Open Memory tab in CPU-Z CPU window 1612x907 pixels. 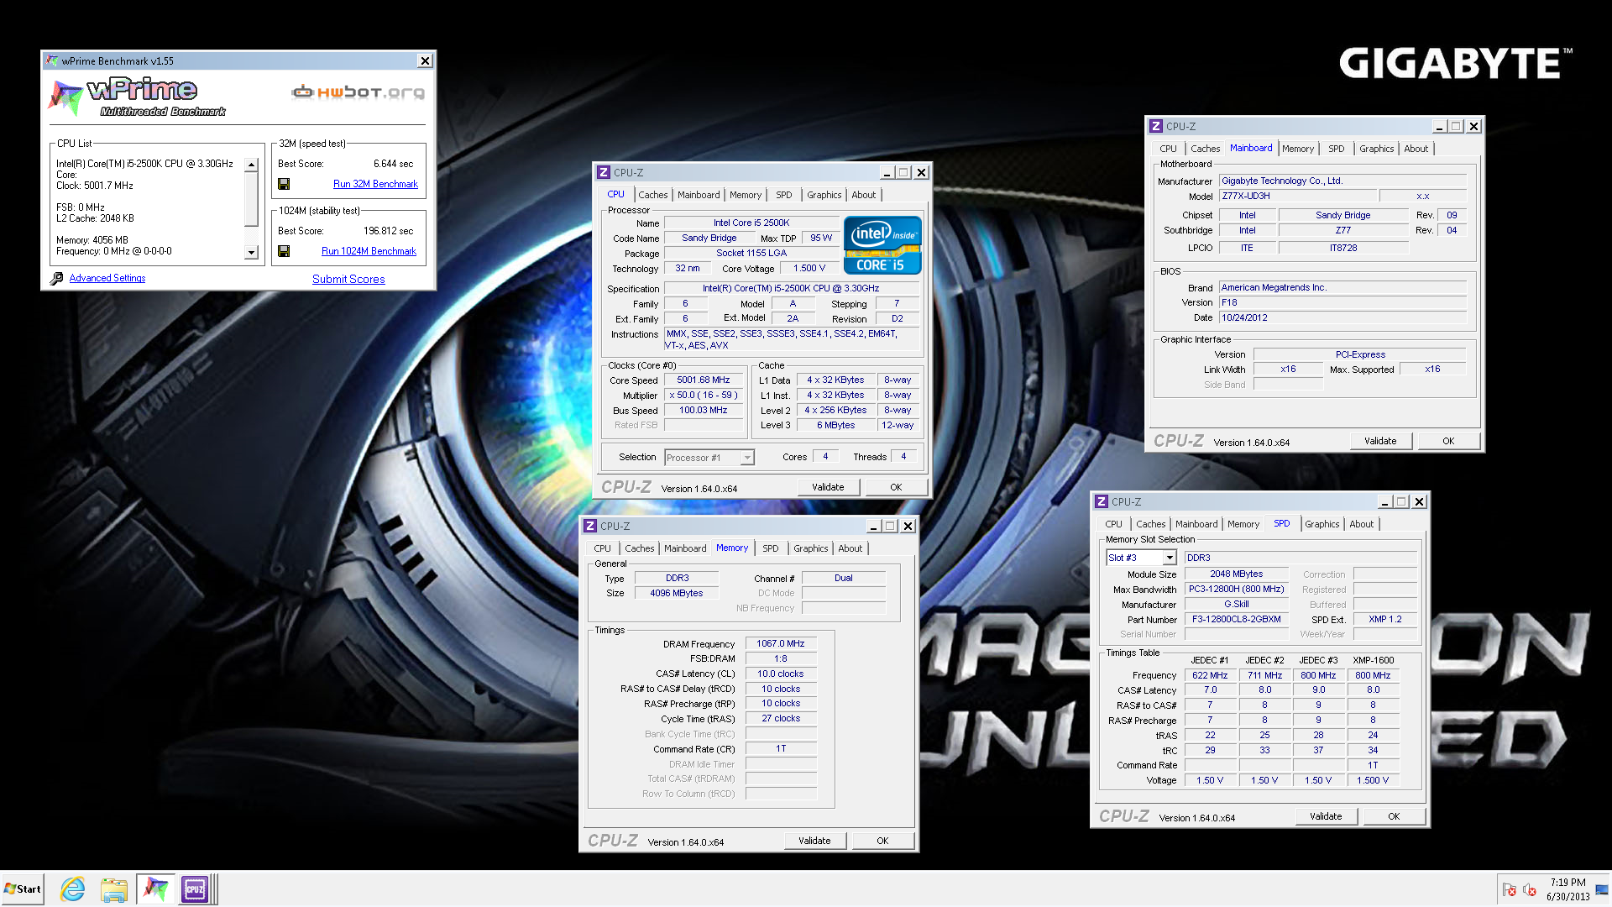coord(746,195)
